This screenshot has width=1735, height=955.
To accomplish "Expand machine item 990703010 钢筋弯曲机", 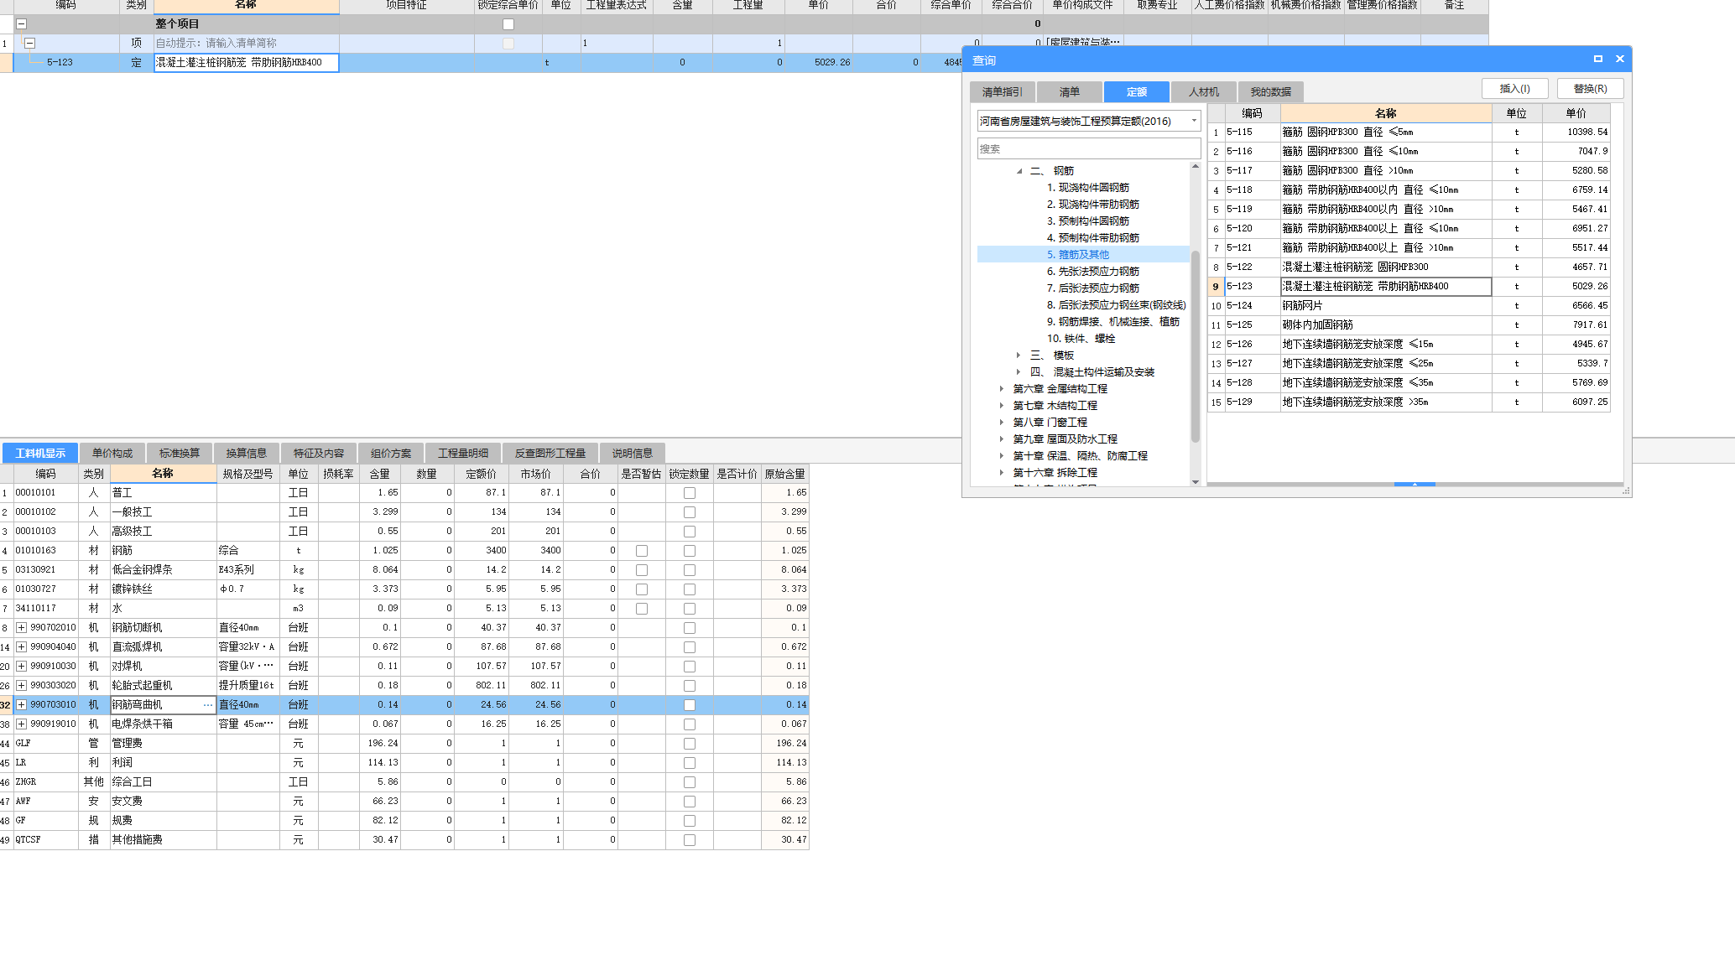I will pyautogui.click(x=22, y=705).
